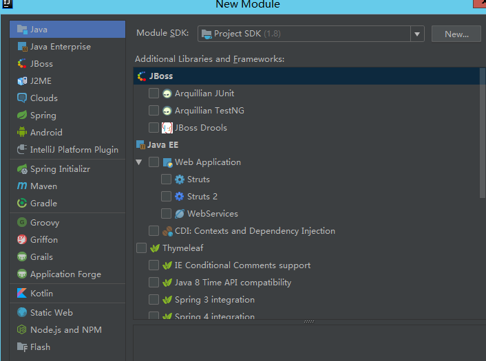Check IE Conditional Comments support box
This screenshot has height=361, width=486.
point(154,265)
